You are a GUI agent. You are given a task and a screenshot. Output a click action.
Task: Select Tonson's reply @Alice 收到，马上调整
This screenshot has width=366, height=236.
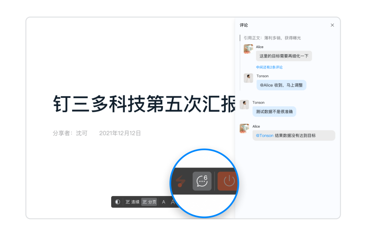click(281, 85)
